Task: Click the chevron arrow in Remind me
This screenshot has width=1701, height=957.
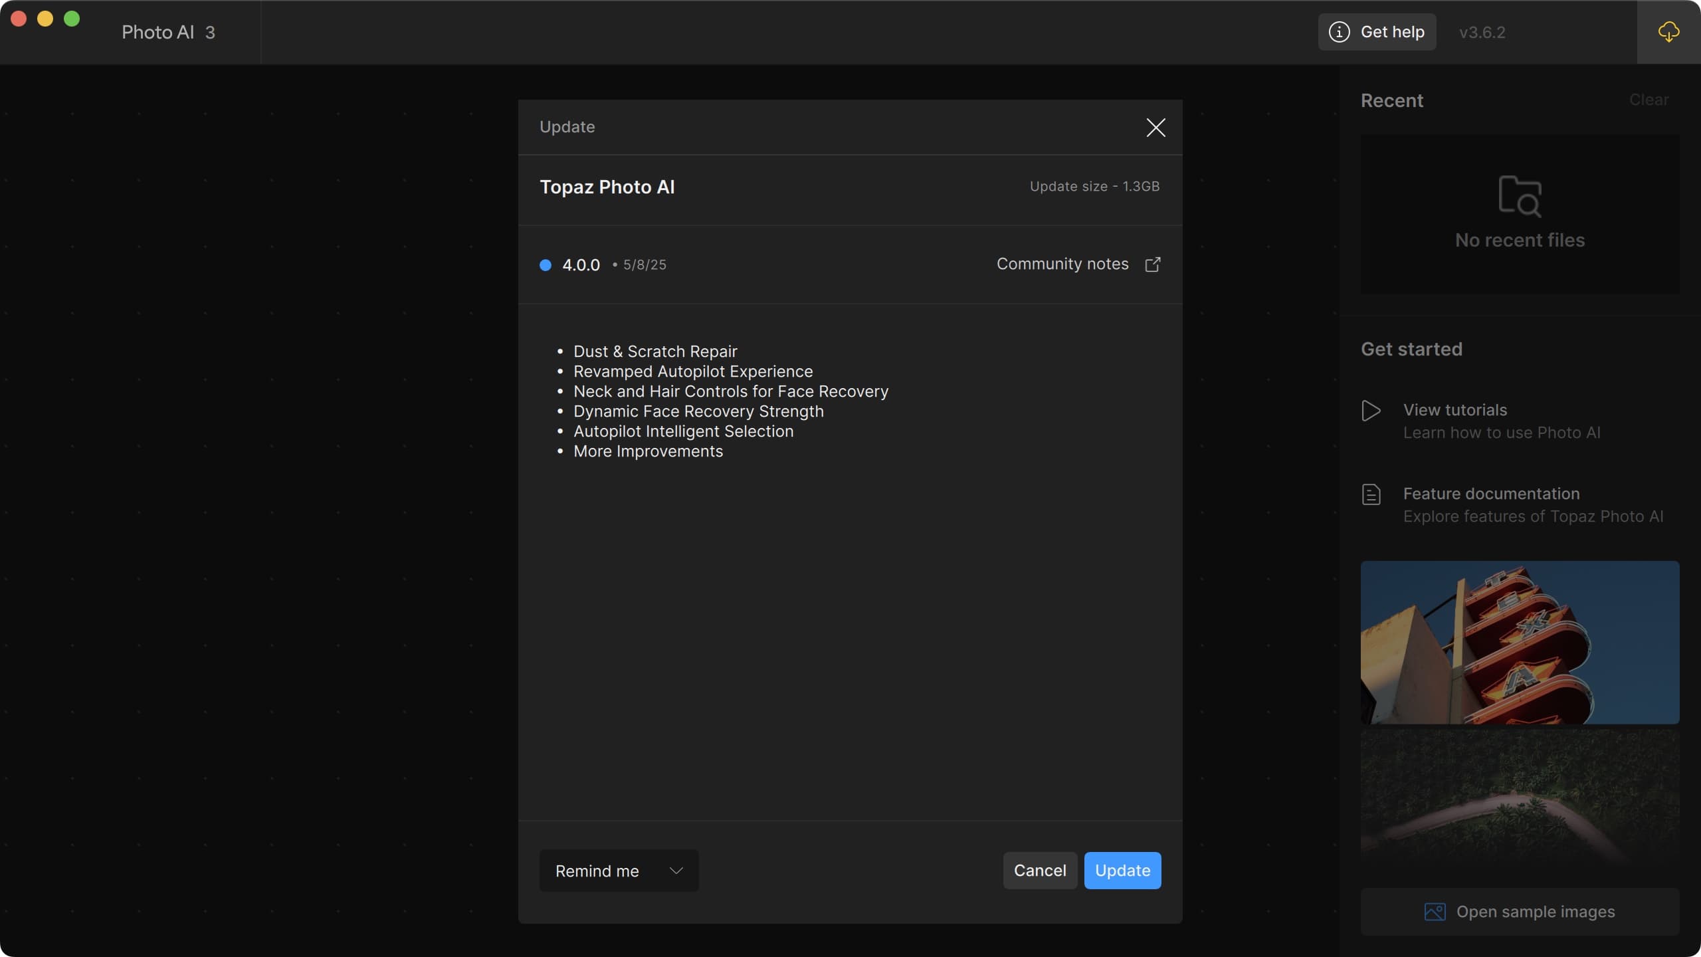Action: pyautogui.click(x=676, y=871)
